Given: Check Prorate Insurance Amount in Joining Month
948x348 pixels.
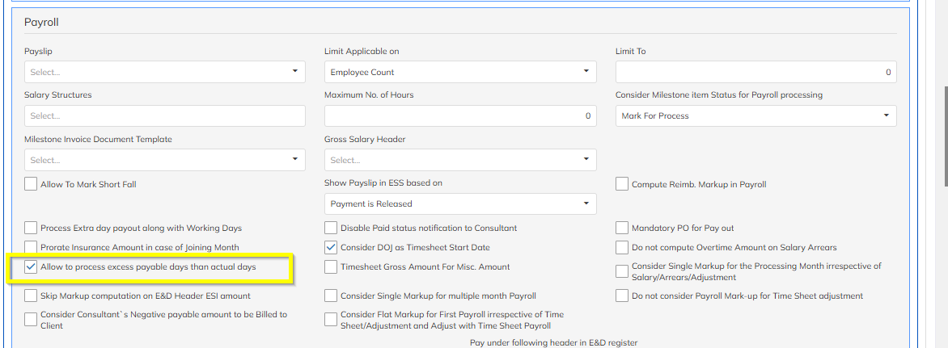Looking at the screenshot, I should click(31, 247).
